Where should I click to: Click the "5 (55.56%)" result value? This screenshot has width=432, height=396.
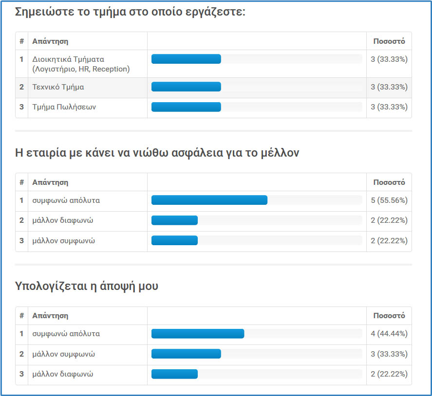pos(389,200)
